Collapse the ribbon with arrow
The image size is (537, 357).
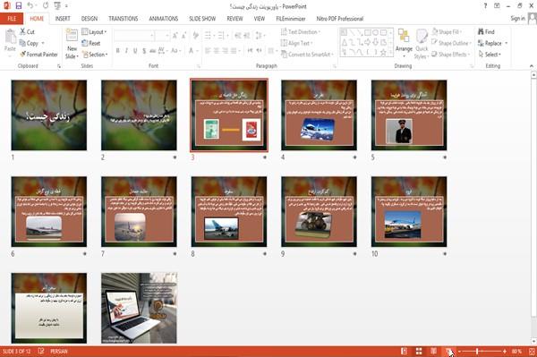point(532,65)
